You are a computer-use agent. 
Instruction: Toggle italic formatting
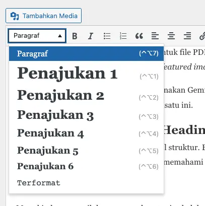pos(91,36)
